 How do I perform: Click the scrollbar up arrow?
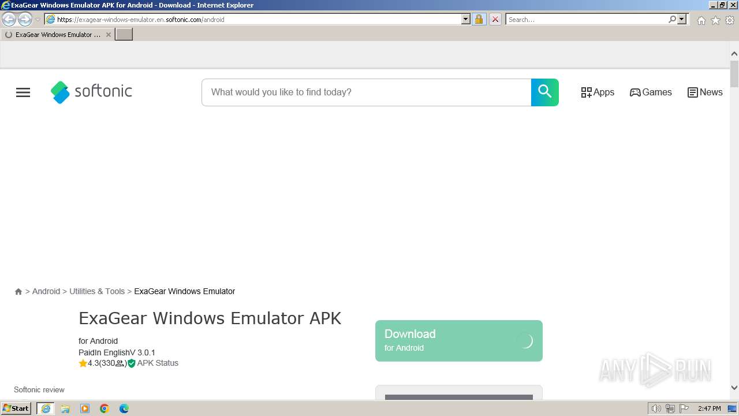pyautogui.click(x=734, y=54)
